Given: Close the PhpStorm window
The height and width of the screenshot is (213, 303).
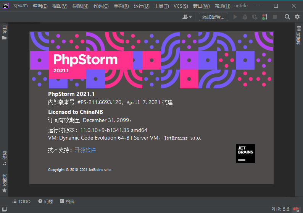Looking at the screenshot, I should coord(294,6).
